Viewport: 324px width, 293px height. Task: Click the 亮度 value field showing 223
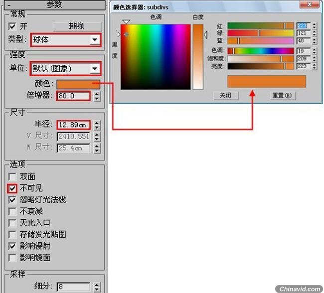click(x=304, y=66)
